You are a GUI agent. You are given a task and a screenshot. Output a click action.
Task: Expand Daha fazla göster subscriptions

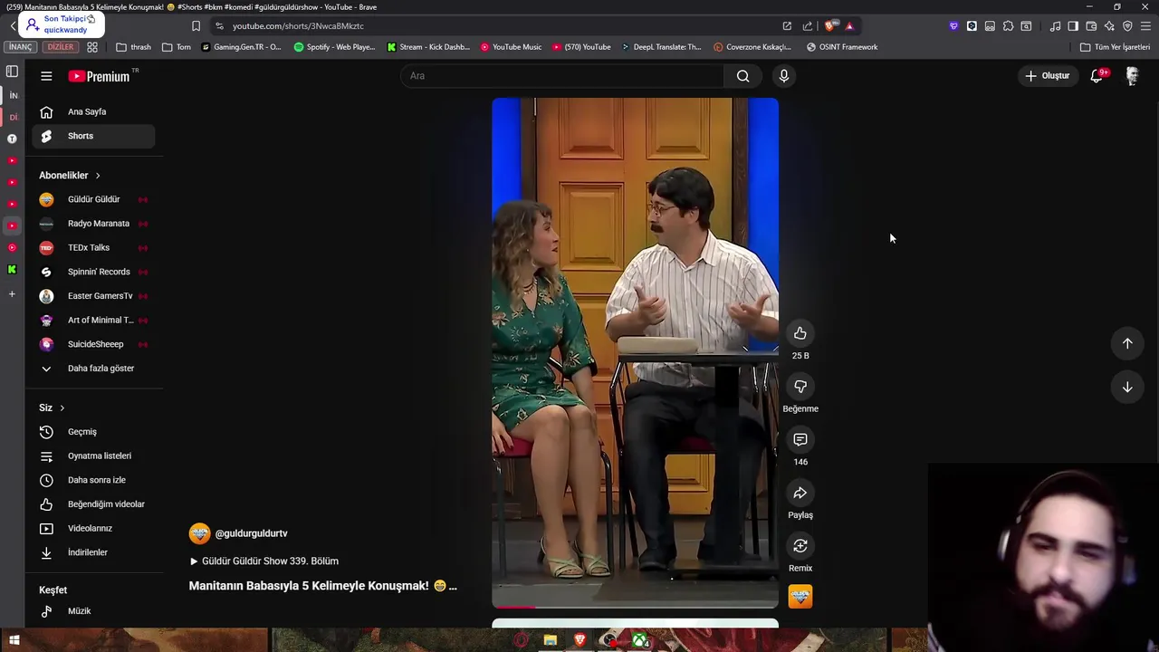(x=93, y=369)
